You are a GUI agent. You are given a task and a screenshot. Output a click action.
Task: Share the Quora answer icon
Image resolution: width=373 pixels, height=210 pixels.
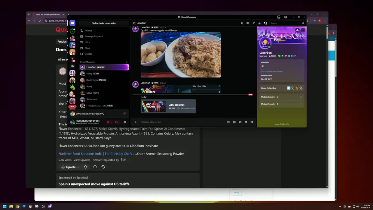click(103, 167)
